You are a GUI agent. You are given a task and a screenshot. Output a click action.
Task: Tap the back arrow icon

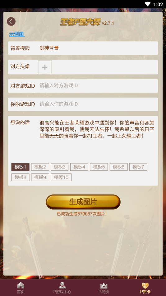11,22
